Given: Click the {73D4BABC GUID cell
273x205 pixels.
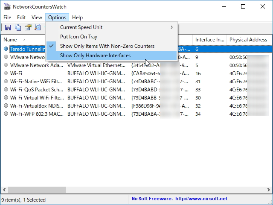Looking at the screenshot, I should point(160,82).
